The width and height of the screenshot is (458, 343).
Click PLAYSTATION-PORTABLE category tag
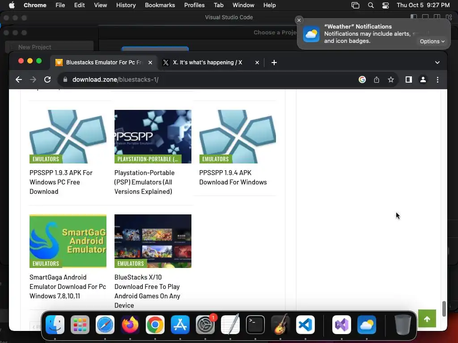pos(148,159)
